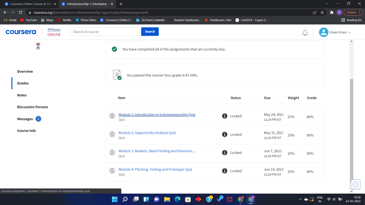Open Module 4: Pitching, Testing and Prototype Quiz

pos(155,169)
